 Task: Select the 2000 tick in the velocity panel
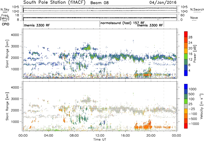15,110
